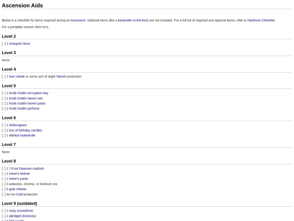Click the 'None' text under Level 7
Image resolution: width=294 pixels, height=221 pixels.
click(5, 152)
